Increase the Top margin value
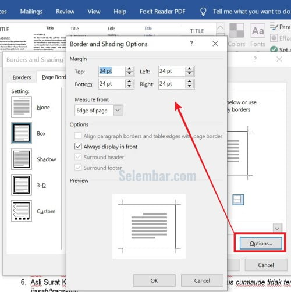 (x=129, y=69)
